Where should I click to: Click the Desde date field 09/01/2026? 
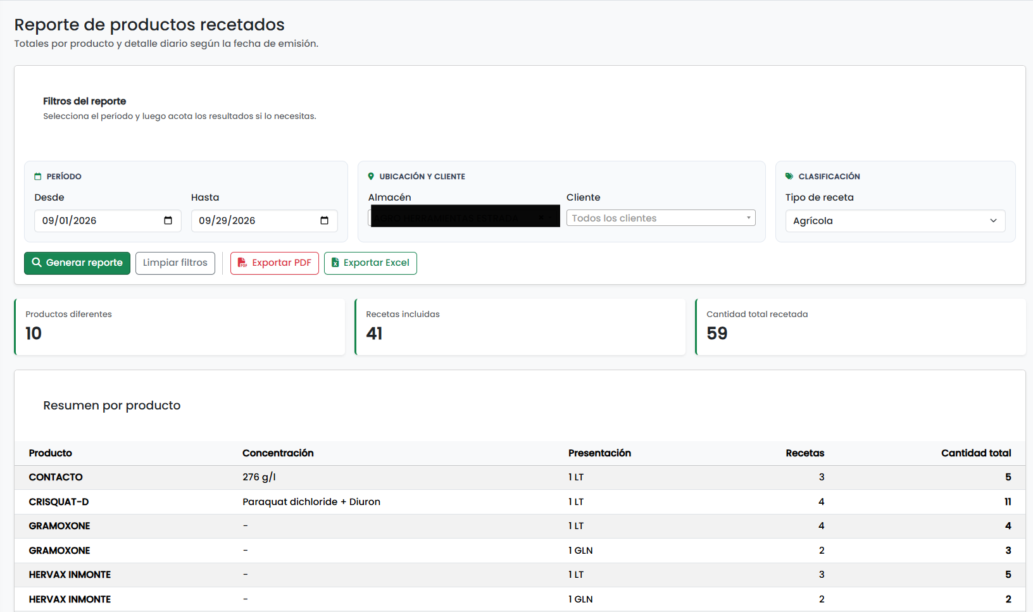coord(108,221)
